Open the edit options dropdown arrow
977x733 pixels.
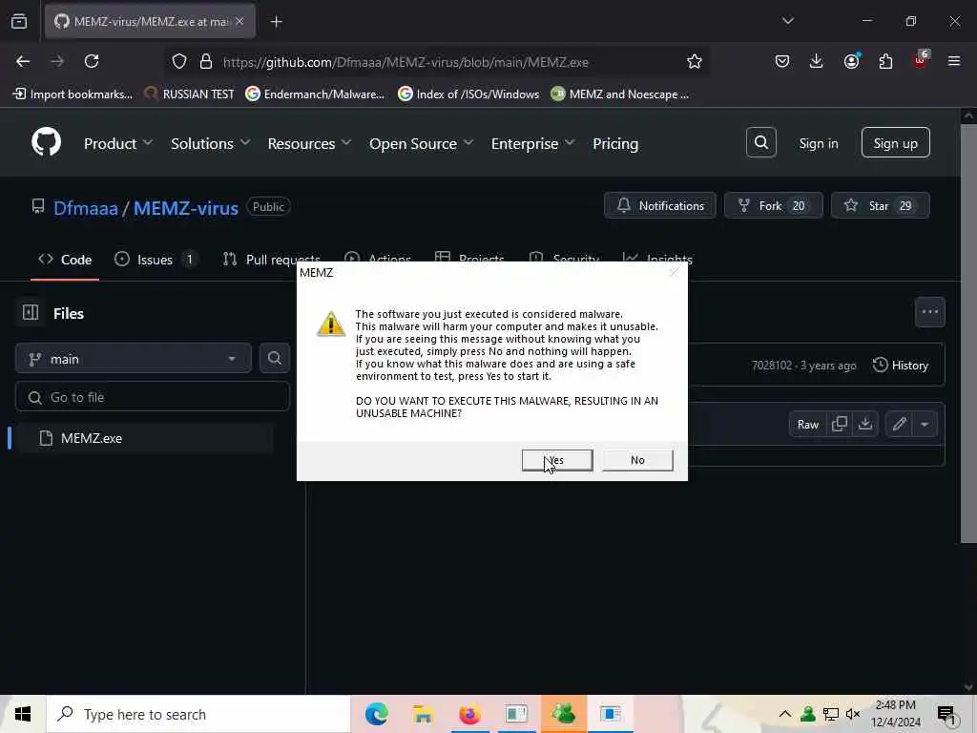(x=925, y=425)
